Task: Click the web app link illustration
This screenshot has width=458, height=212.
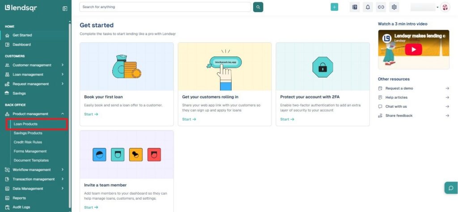Action: pyautogui.click(x=225, y=67)
